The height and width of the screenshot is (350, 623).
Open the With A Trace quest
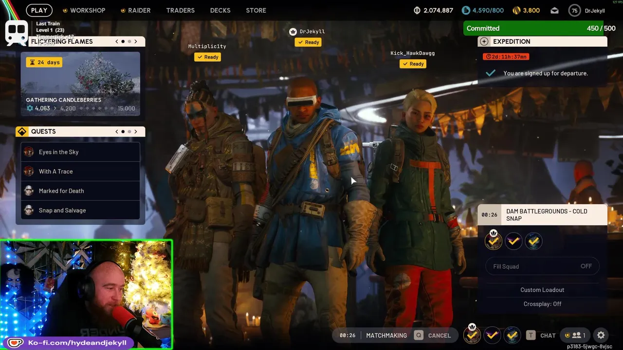pos(80,171)
